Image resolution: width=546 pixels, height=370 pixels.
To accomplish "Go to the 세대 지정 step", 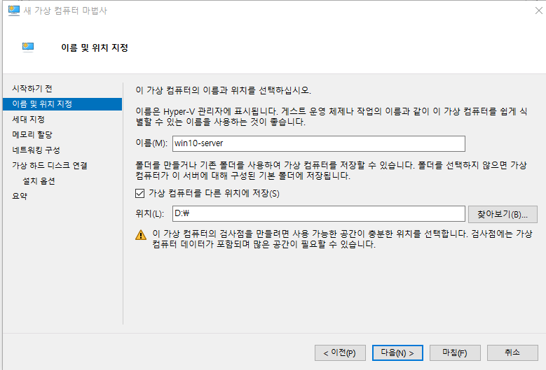I will [x=28, y=119].
